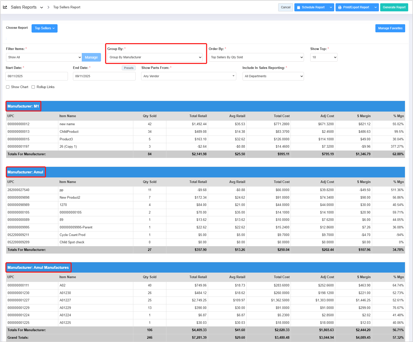Viewport: 413px width, 342px height.
Task: Change the Show Top value selector
Action: point(324,57)
